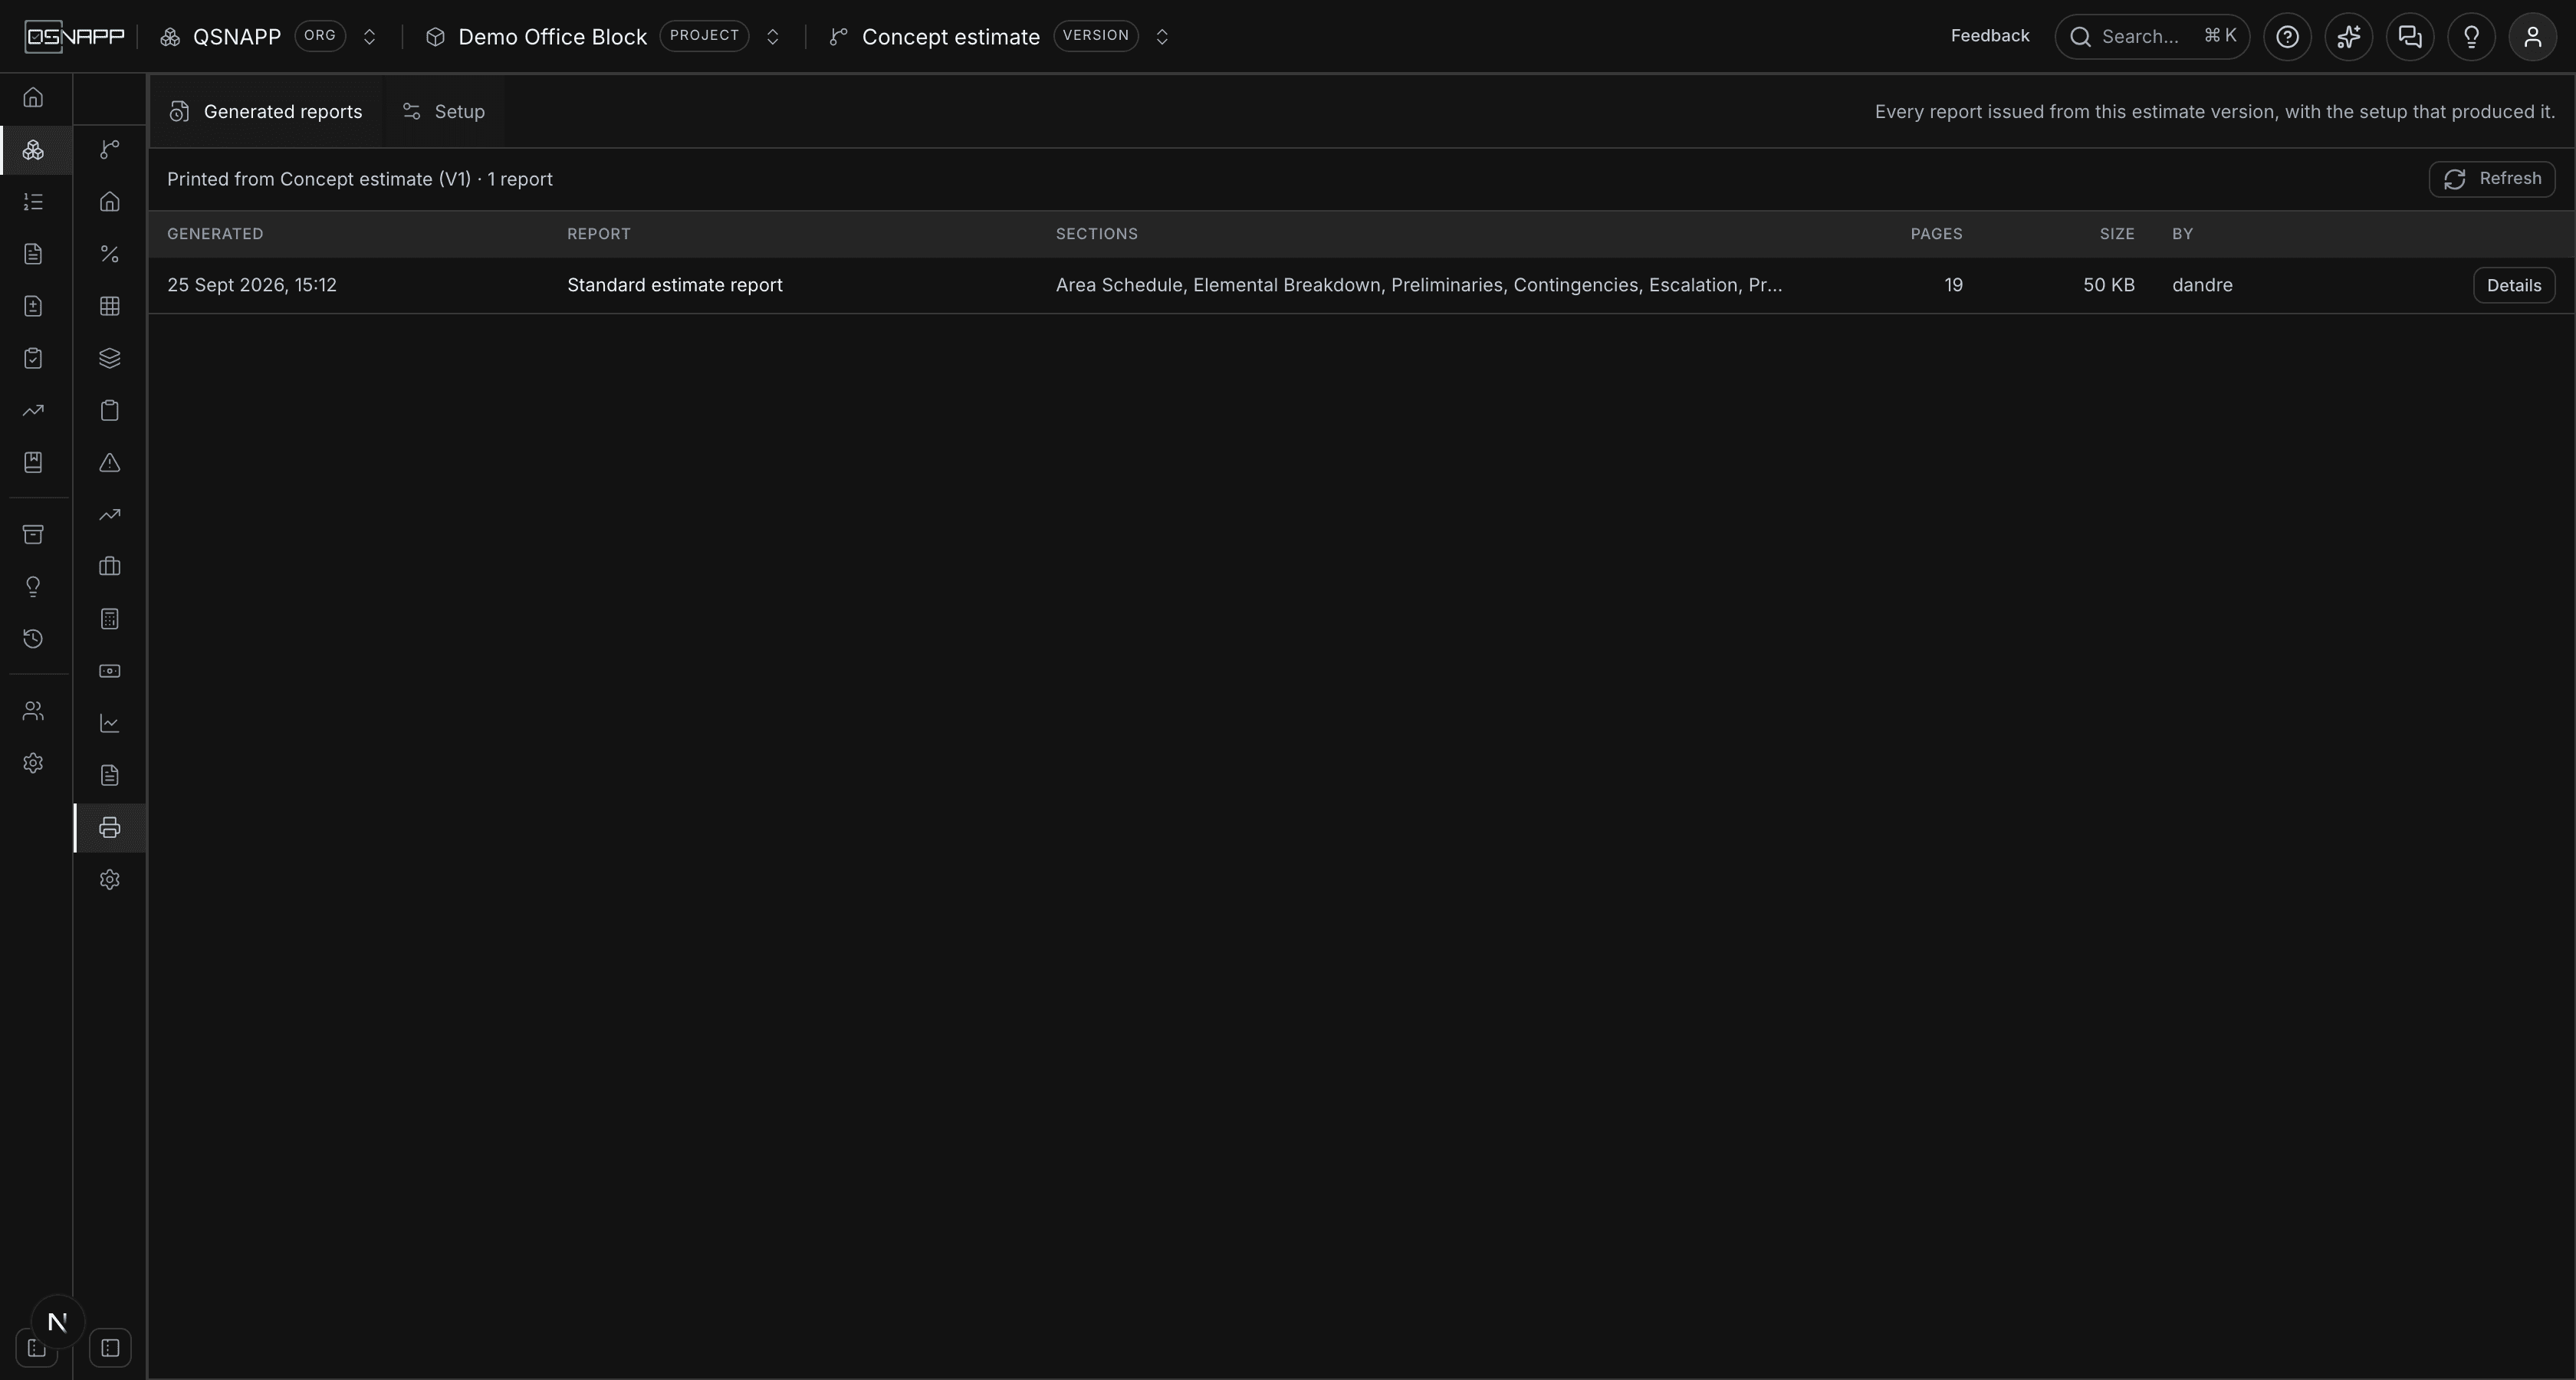Focus the Search field

pos(2152,37)
